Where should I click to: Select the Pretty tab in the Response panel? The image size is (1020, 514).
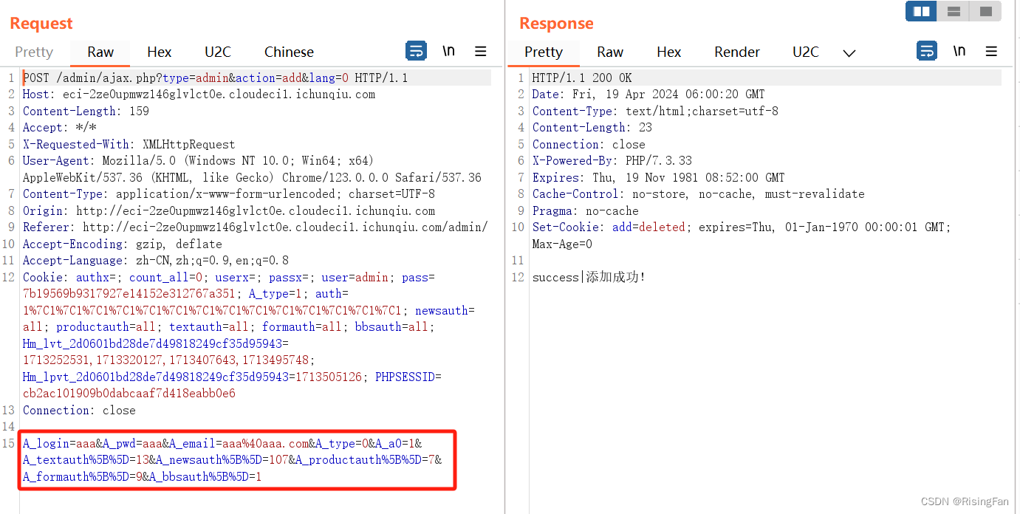(543, 52)
